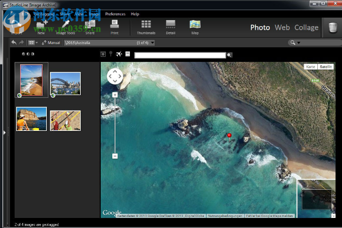This screenshot has width=342, height=228.
Task: Click '2 of 4 images are geotagged' status
Action: tap(37, 224)
